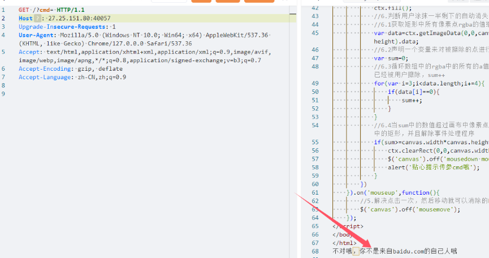
Task: Click the "Accept" header name on line 5
Action: 29,52
